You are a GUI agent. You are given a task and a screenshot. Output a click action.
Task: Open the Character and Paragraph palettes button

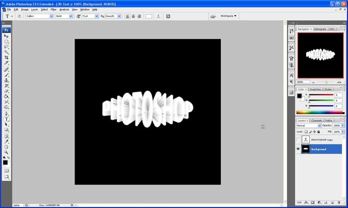tap(168, 16)
